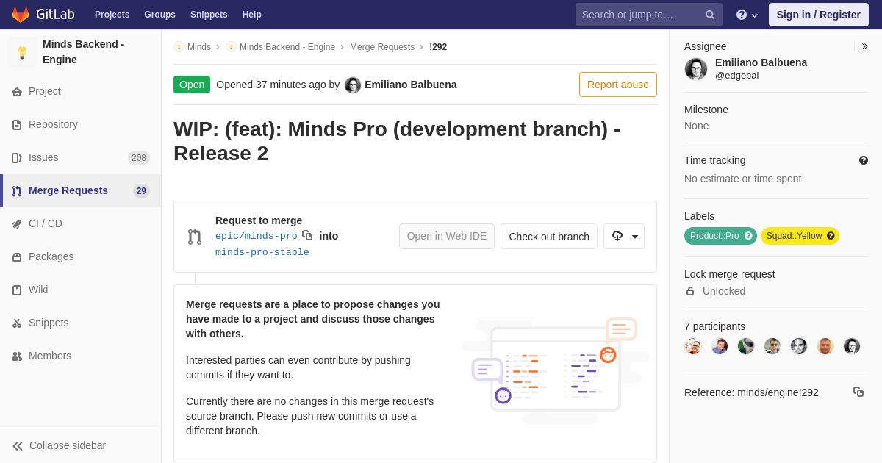Click the Minds Backend lightbulb project avatar
The height and width of the screenshot is (463, 882).
pos(22,52)
